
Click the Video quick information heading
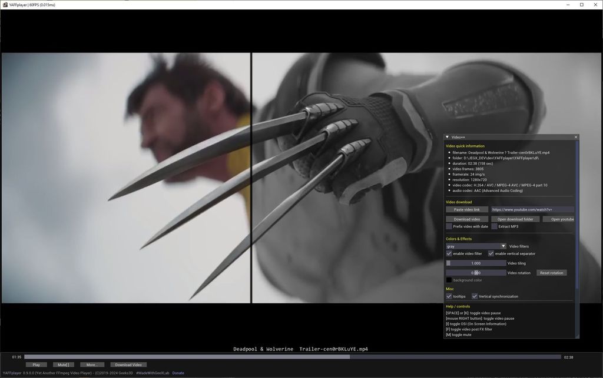click(465, 146)
